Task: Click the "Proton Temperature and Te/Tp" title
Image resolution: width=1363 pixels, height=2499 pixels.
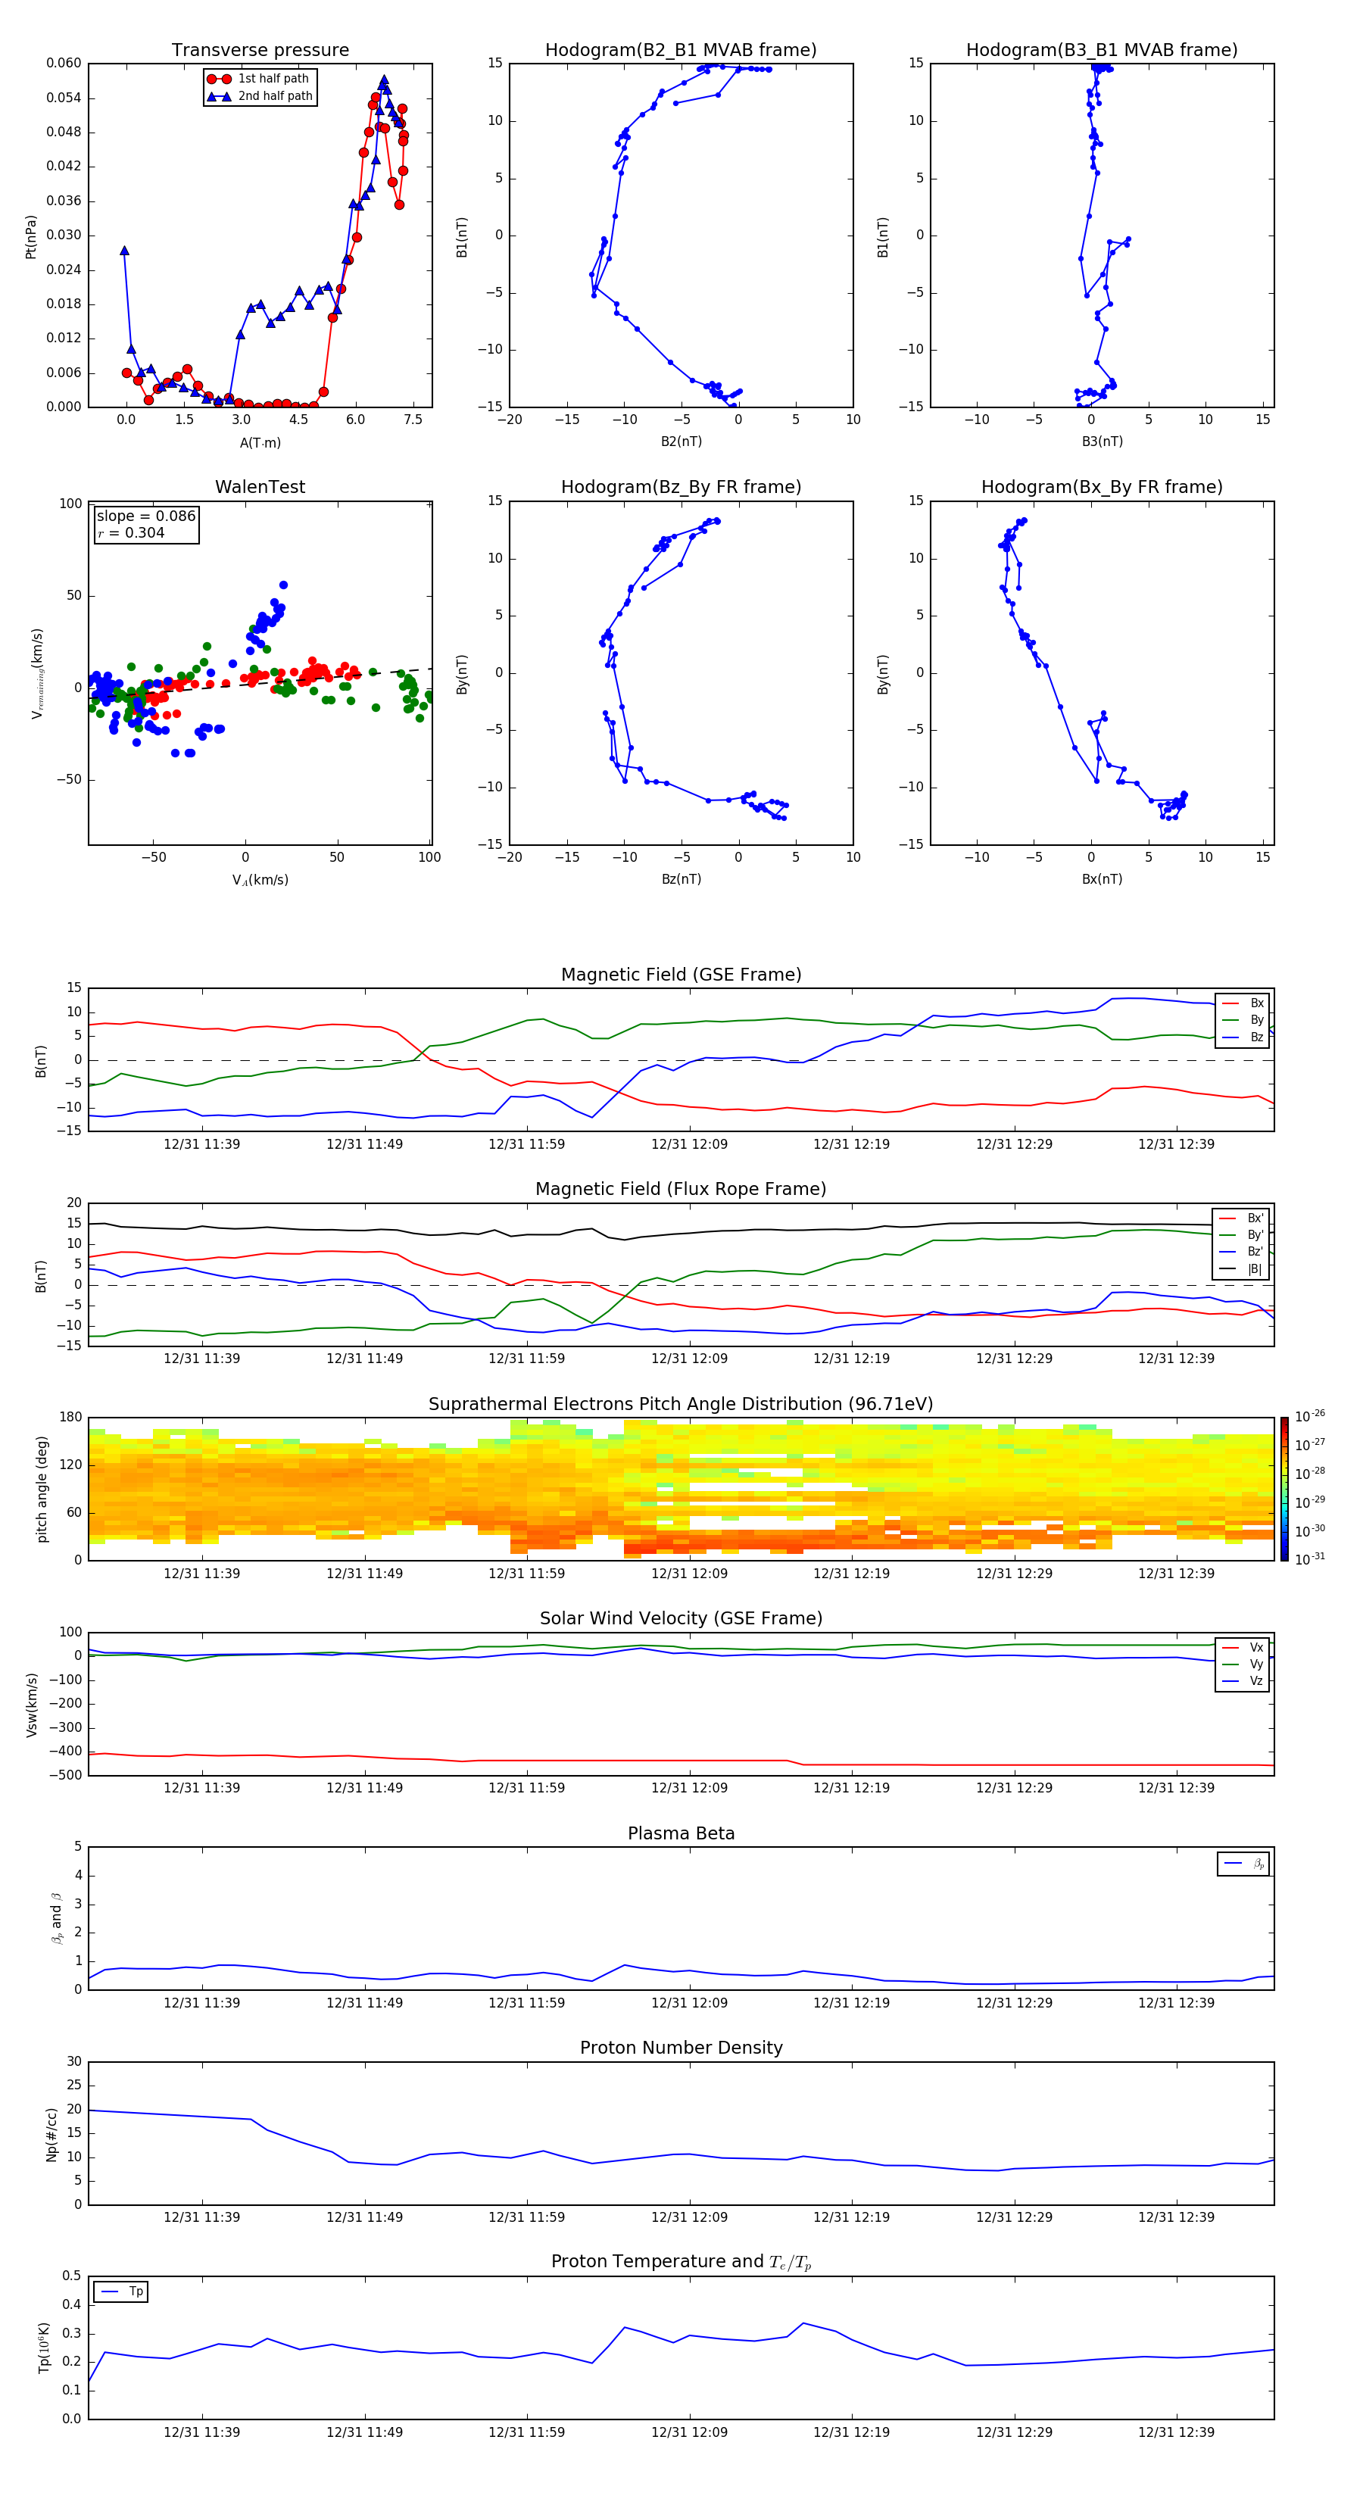Action: click(x=681, y=2262)
